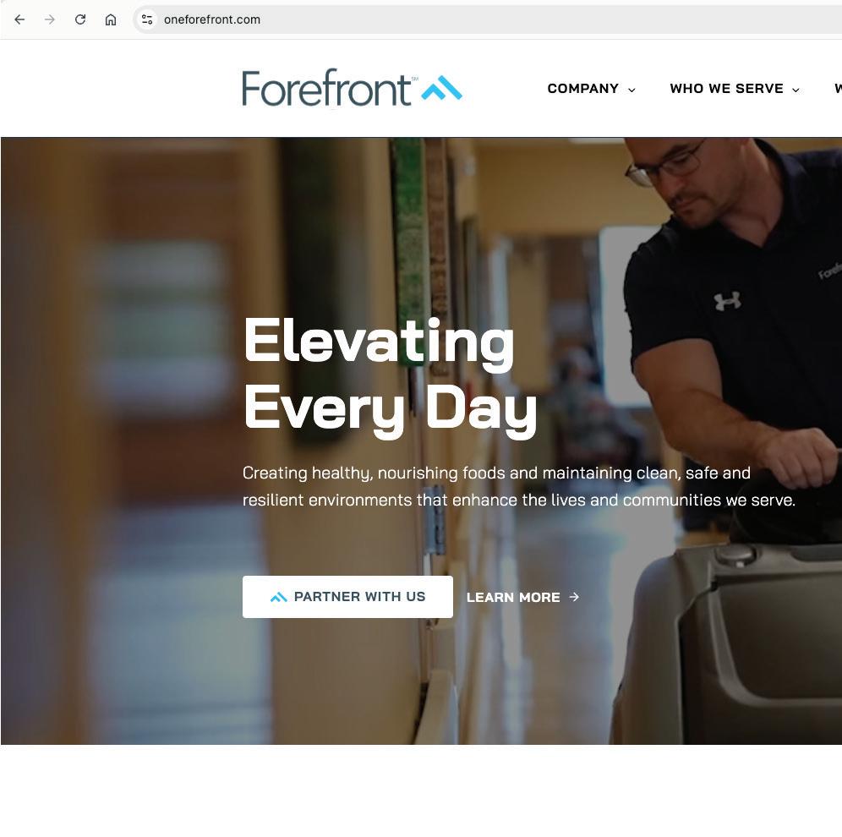This screenshot has height=837, width=842.
Task: Click the arrow beside LEARN MORE
Action: tap(574, 597)
